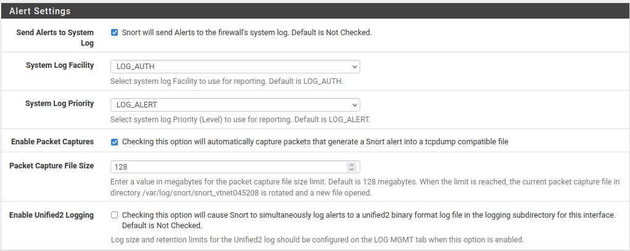Click the "Default is LOG_AUTH" help text
Image resolution: width=630 pixels, height=251 pixels.
226,81
